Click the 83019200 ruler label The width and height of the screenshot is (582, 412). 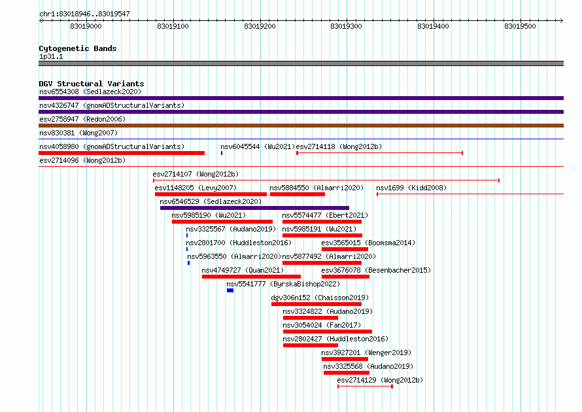(260, 26)
